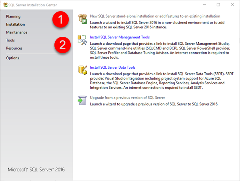This screenshot has height=181, width=240.
Task: Go to the Maintenance section
Action: [x=17, y=32]
